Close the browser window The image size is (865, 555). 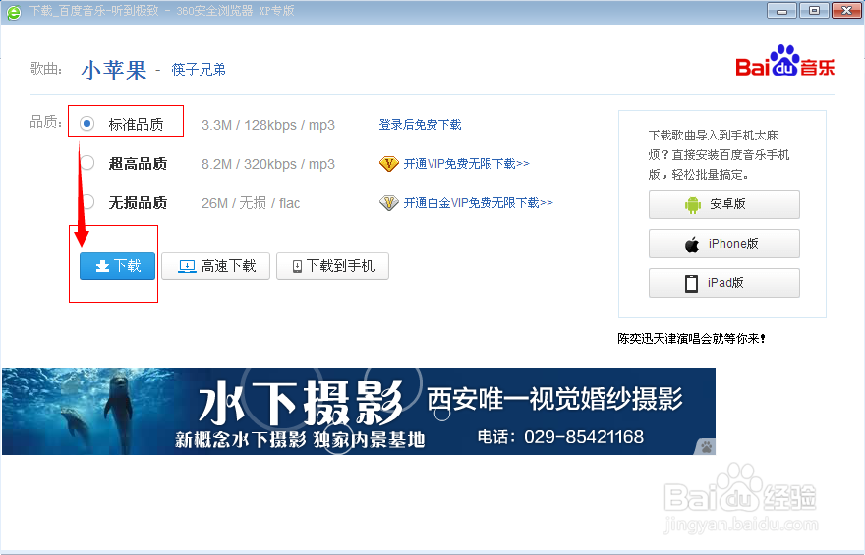pyautogui.click(x=846, y=11)
